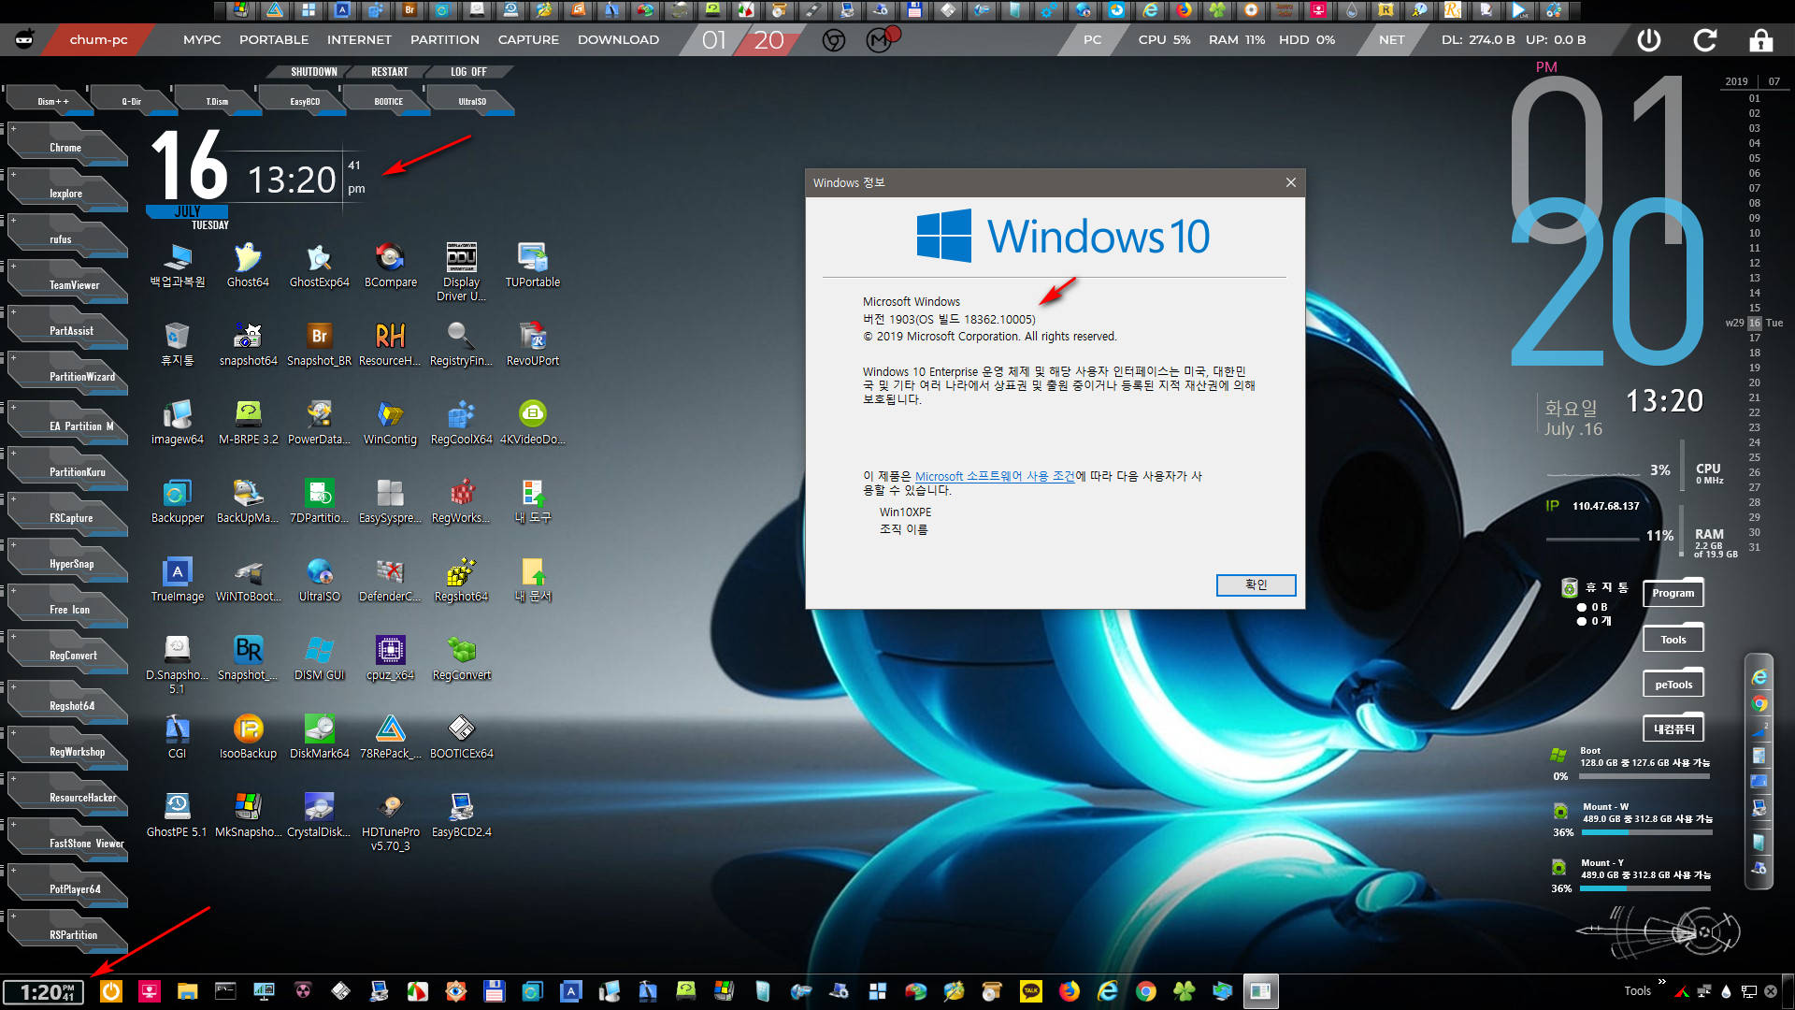Expand the taskbar Tools chevron
The height and width of the screenshot is (1010, 1795).
(1661, 981)
